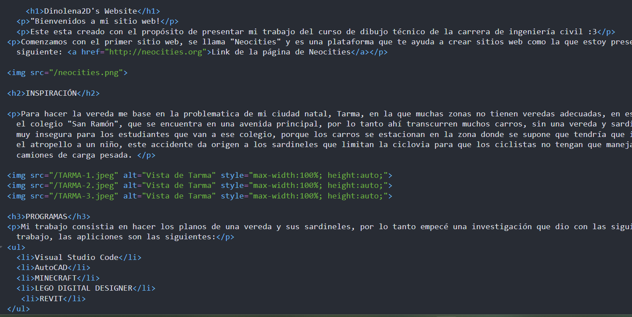This screenshot has width=632, height=317.
Task: Click the list item "Visual Studio Code"
Action: tap(76, 257)
